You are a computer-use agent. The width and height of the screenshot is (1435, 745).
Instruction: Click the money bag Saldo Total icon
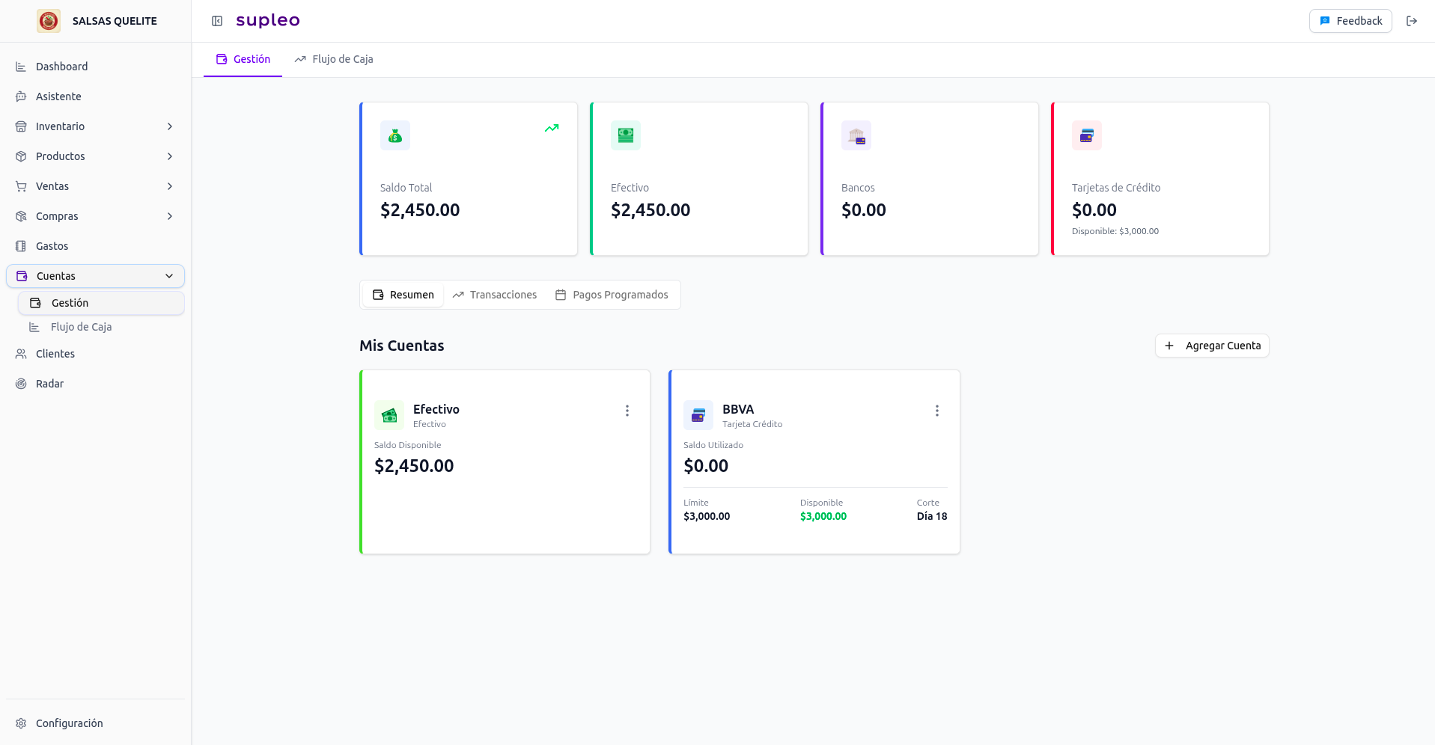coord(395,135)
